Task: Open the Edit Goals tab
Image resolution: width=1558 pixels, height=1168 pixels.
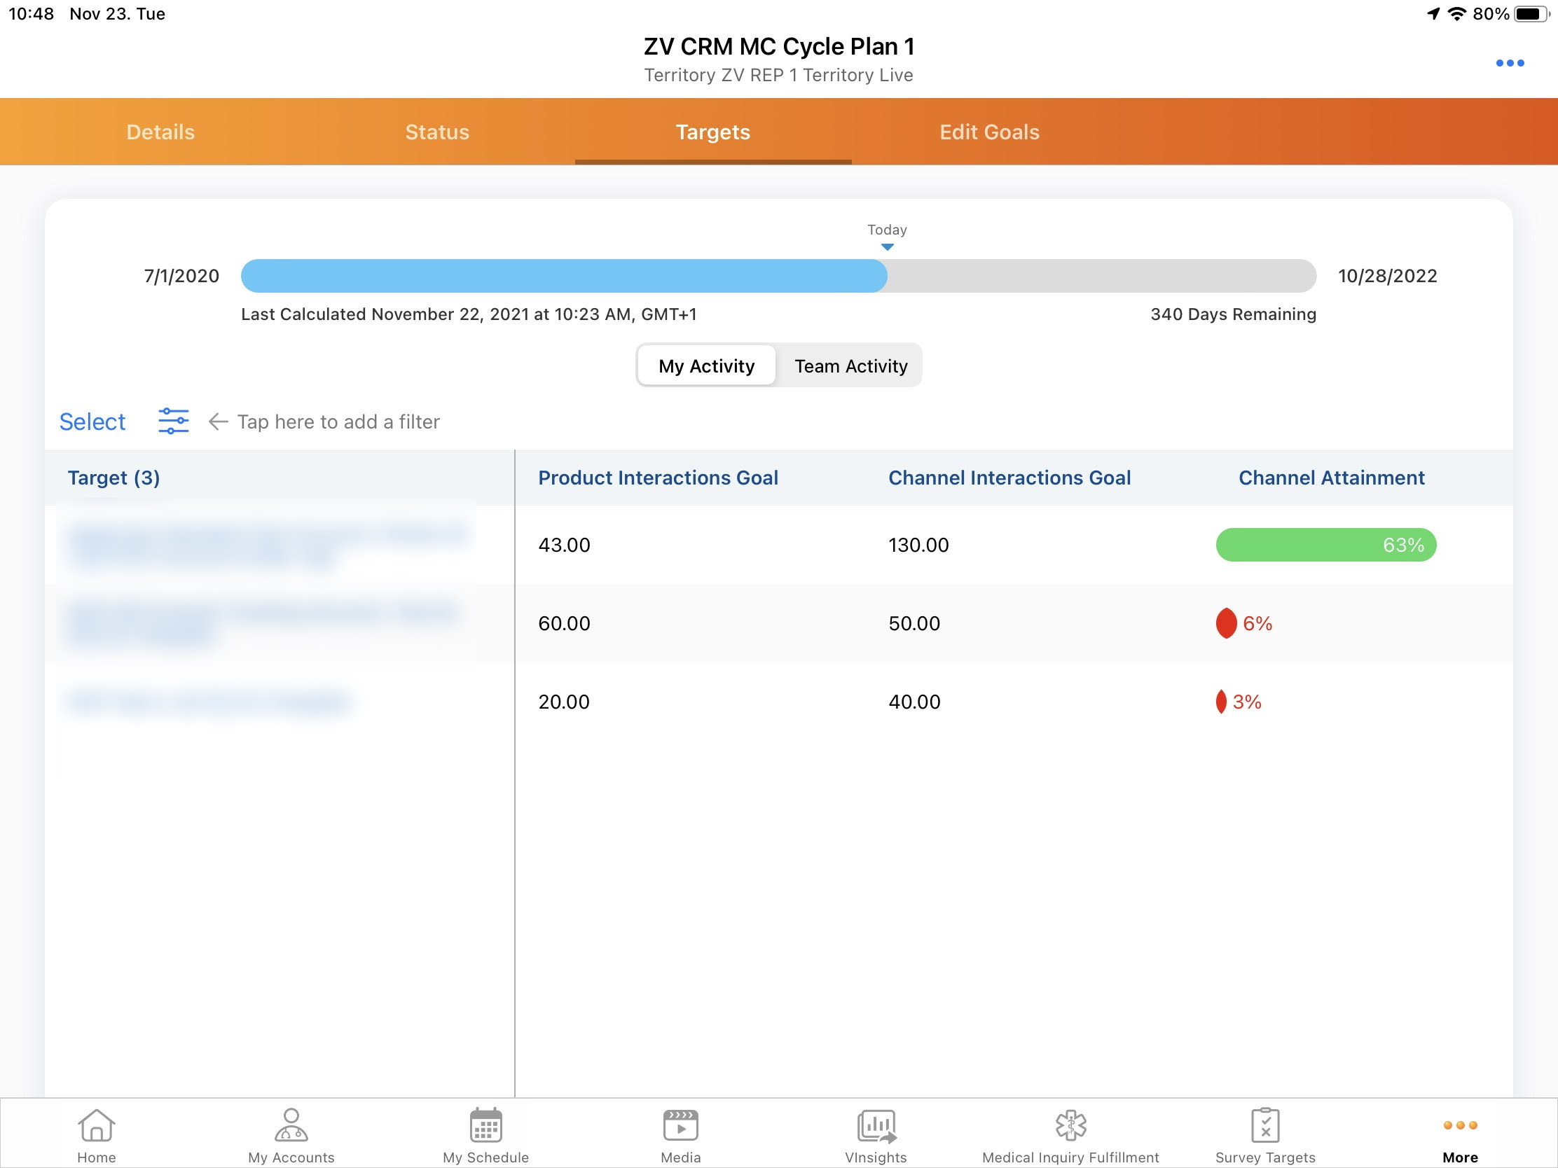Action: [x=989, y=132]
